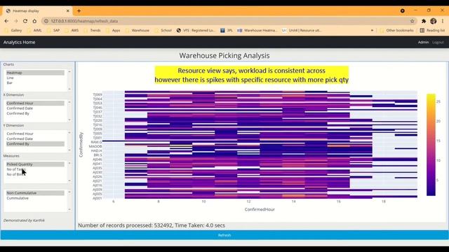
Task: Select Bar in the Charts list
Action: [x=35, y=83]
